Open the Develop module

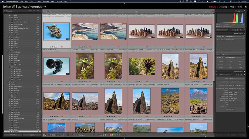pos(223,7)
